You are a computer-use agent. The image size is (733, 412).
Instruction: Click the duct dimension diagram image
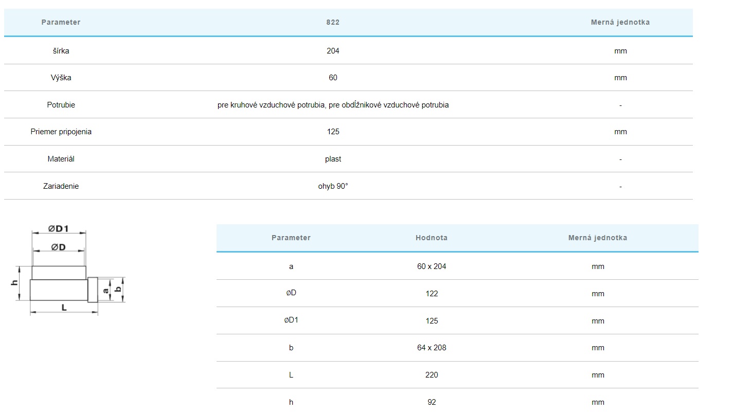[69, 270]
